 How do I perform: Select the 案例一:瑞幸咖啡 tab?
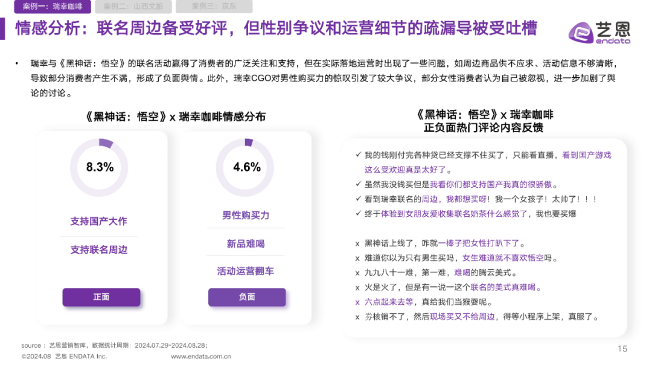tap(53, 6)
